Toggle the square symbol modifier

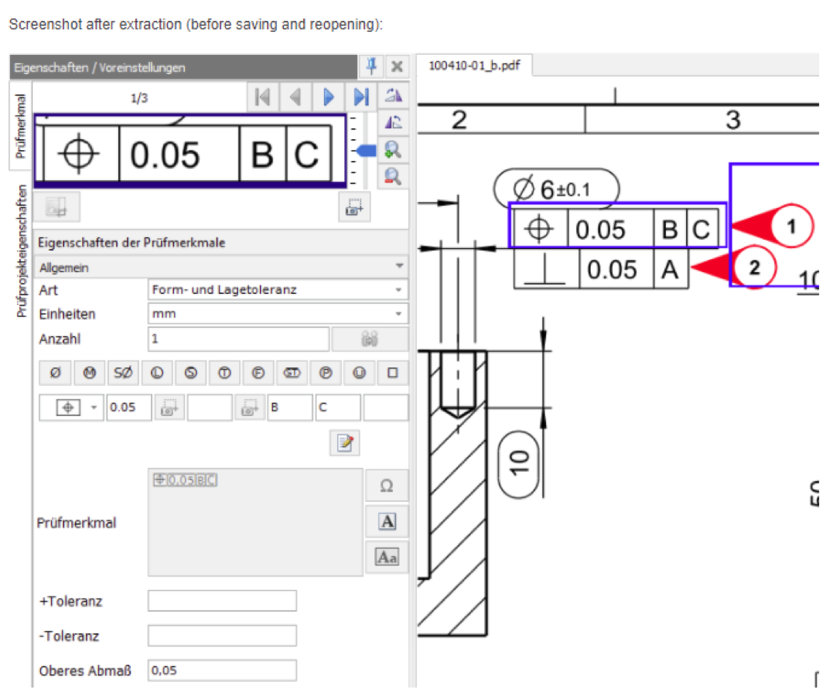(393, 373)
